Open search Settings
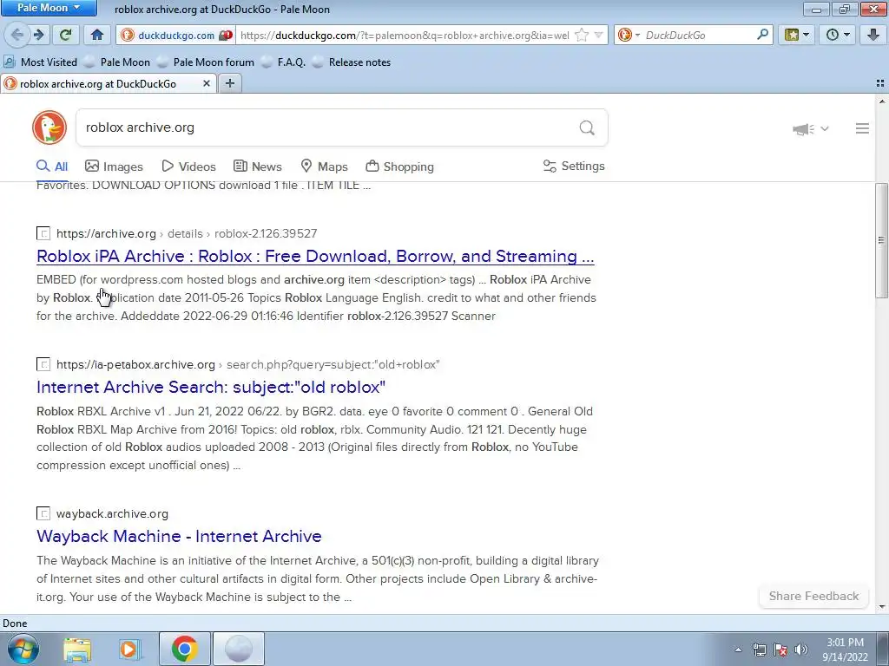 574,166
